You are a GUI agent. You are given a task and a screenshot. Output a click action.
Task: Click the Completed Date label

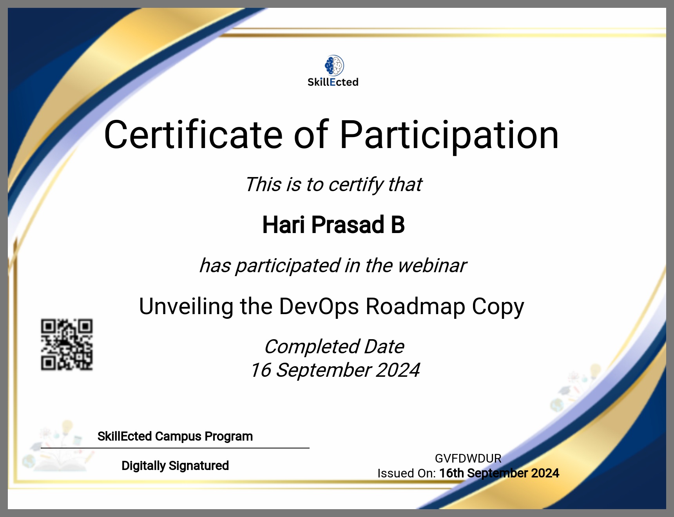[334, 347]
